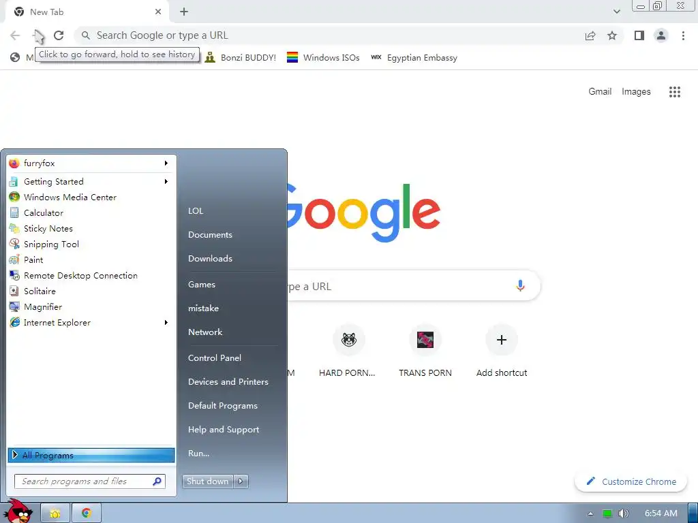Click the Gmail link
698x523 pixels.
click(x=600, y=92)
